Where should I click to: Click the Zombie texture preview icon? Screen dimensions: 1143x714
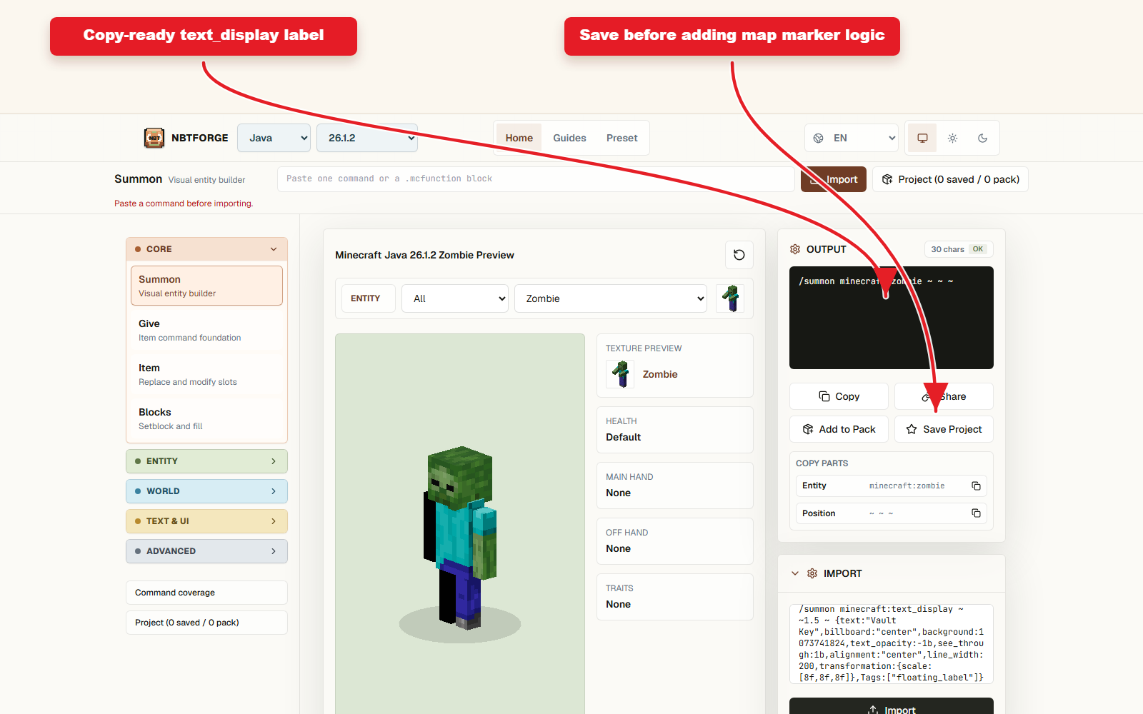pos(620,374)
